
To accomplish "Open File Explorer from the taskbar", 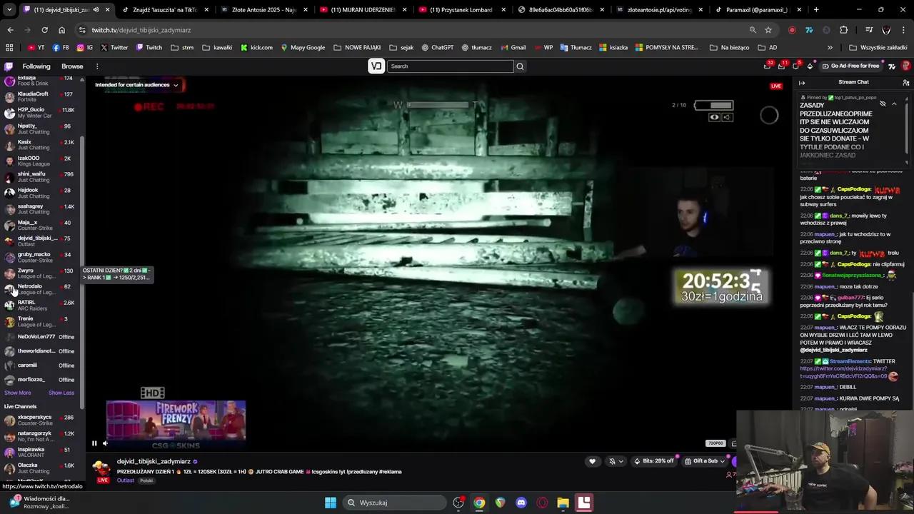I will point(563,503).
